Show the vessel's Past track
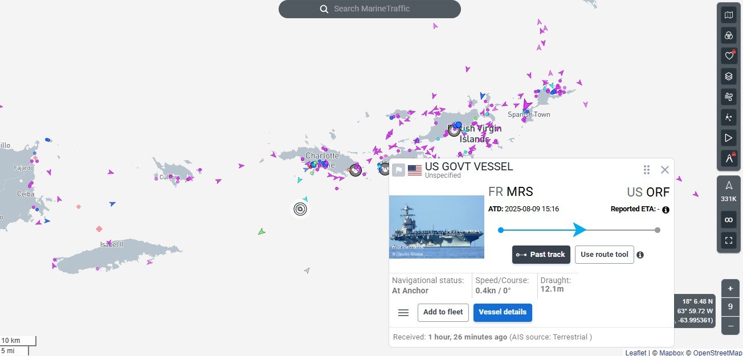The image size is (743, 356). click(541, 255)
